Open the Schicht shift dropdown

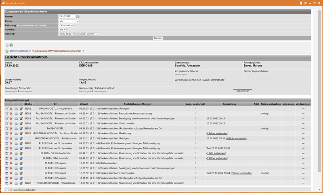pos(78,34)
